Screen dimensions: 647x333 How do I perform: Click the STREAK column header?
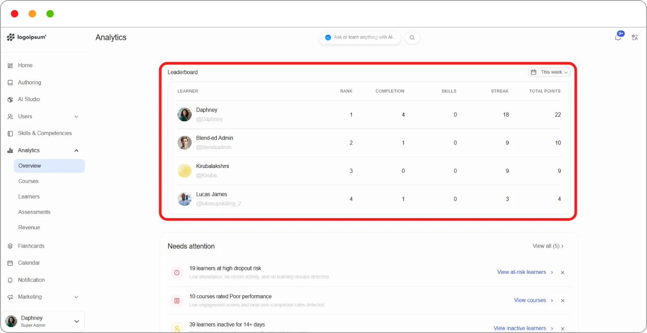point(500,91)
